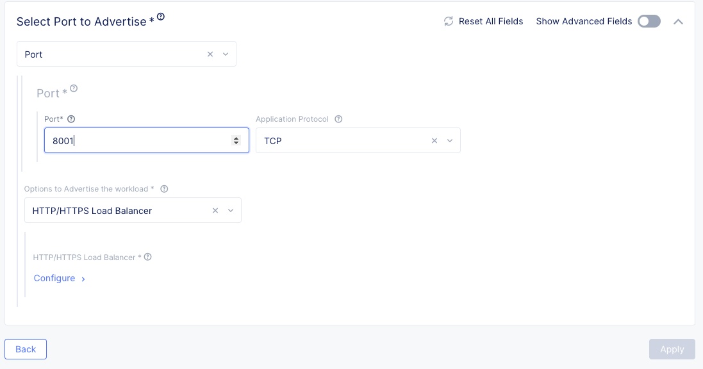Click the port number stepper arrows
703x369 pixels.
pos(236,141)
